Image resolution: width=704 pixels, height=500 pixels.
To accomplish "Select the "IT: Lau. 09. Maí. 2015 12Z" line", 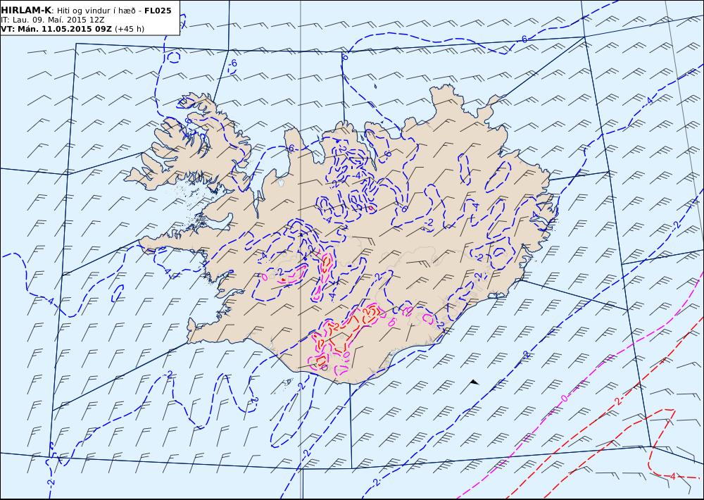I will coord(54,20).
